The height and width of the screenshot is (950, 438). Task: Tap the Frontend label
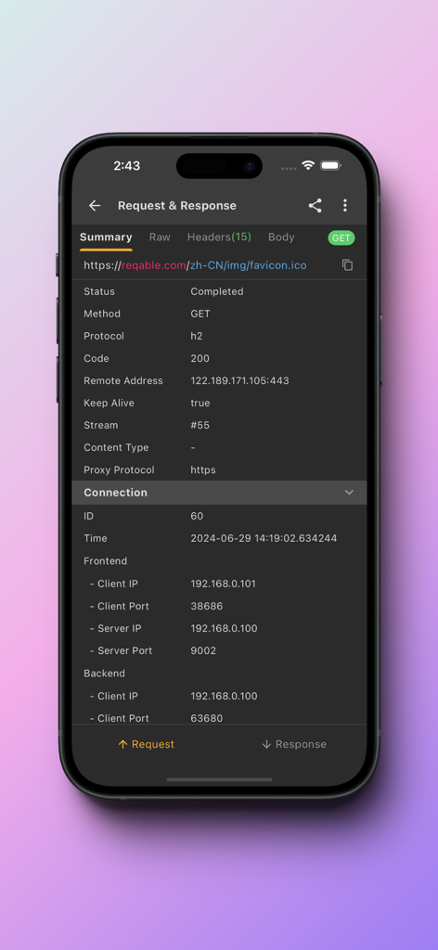[106, 561]
